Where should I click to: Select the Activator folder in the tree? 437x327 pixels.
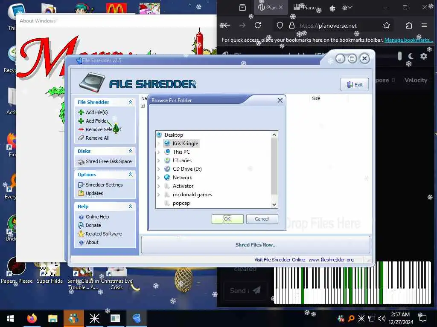[183, 186]
